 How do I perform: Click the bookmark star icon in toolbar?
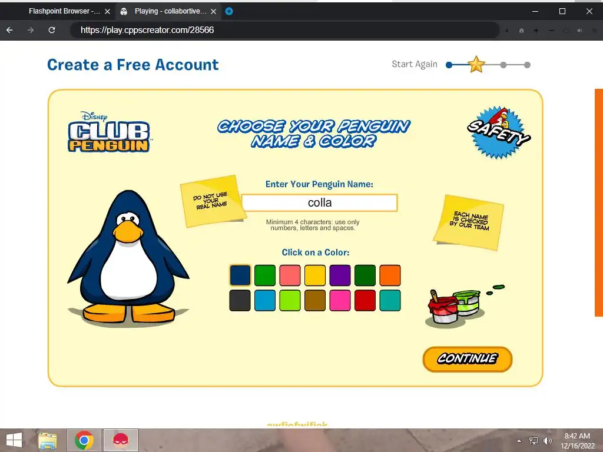507,31
